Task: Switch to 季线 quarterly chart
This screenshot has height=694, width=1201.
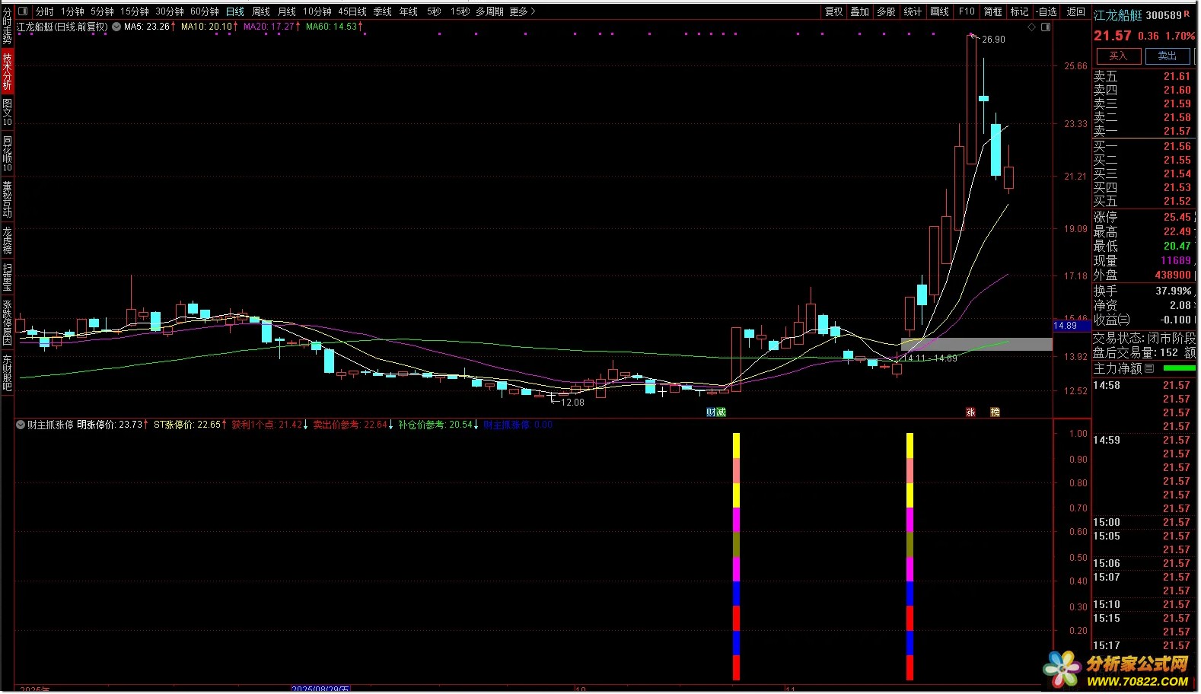Action: pyautogui.click(x=383, y=11)
